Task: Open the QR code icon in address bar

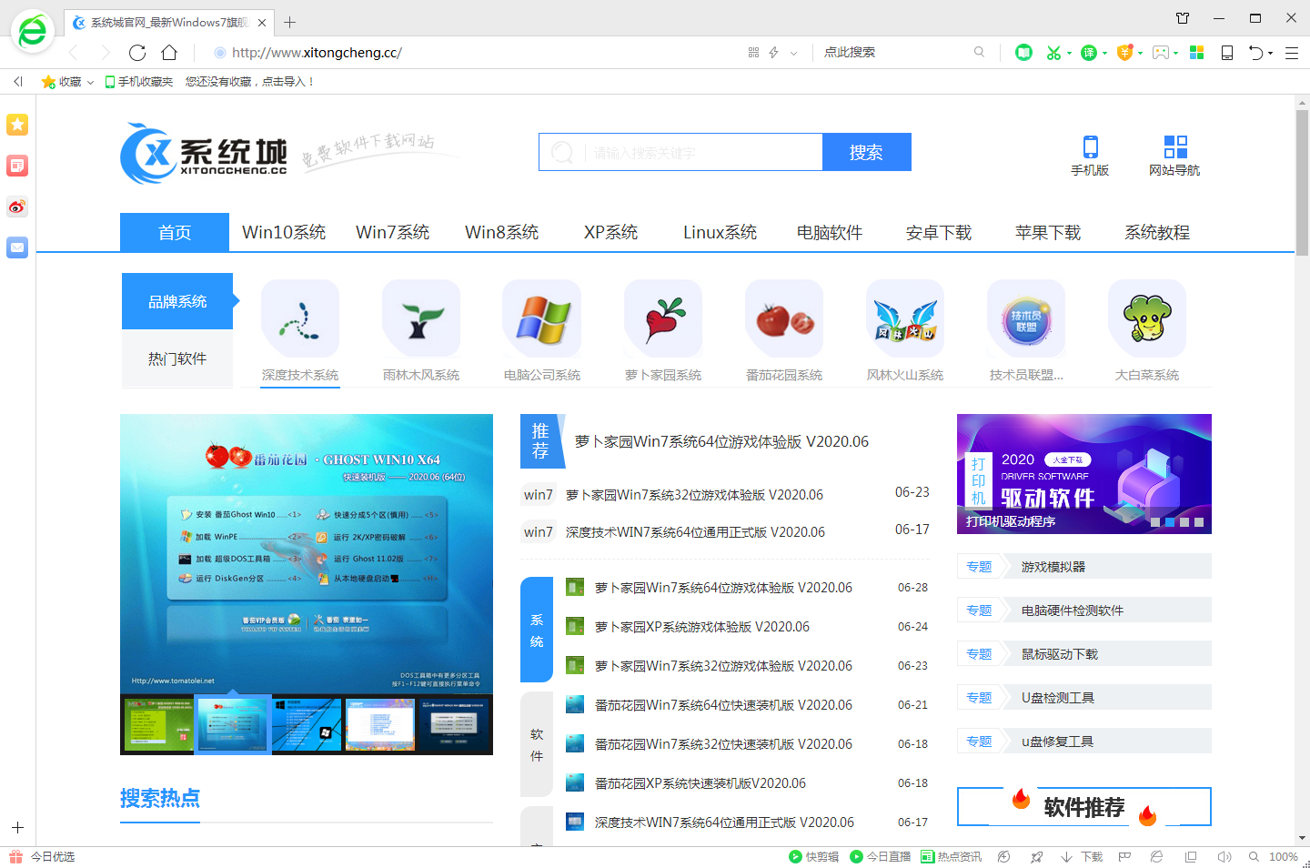Action: click(753, 53)
